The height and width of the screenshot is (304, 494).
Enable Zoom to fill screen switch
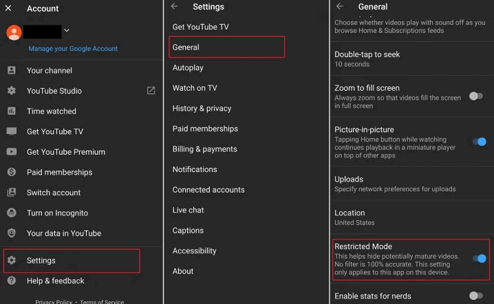click(476, 96)
